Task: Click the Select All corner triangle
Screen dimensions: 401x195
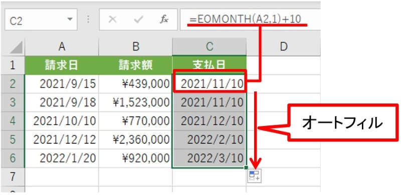Action: pyautogui.click(x=16, y=47)
